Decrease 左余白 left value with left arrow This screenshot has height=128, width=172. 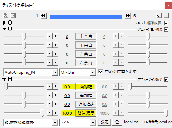50,54
